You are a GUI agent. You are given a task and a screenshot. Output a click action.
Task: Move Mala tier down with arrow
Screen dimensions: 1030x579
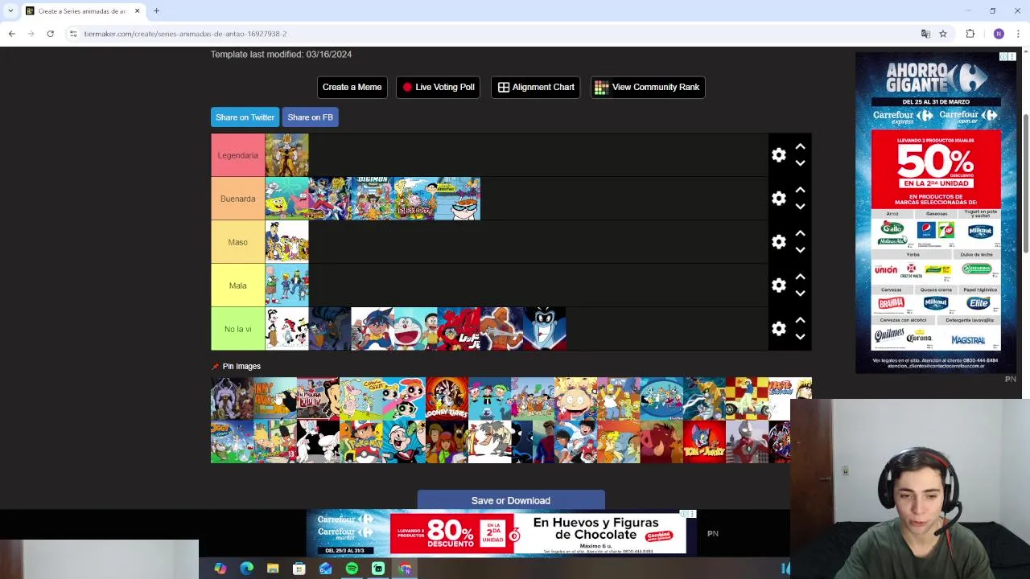[800, 294]
